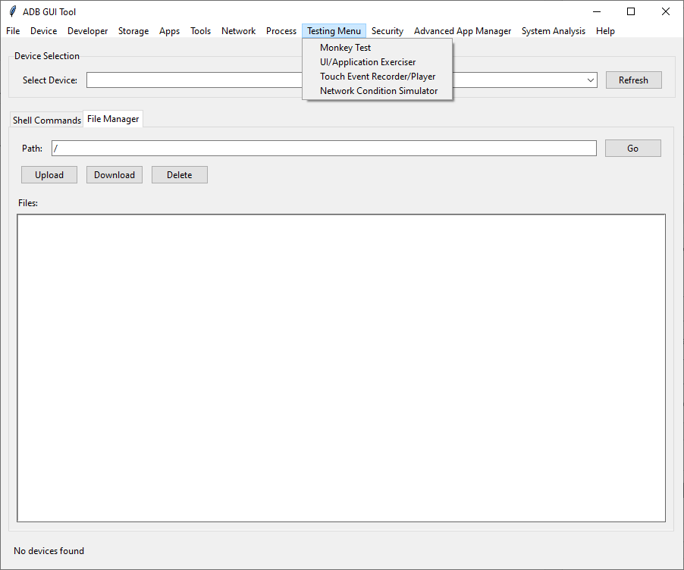Open the Device menu
Image resolution: width=684 pixels, height=570 pixels.
coord(43,31)
